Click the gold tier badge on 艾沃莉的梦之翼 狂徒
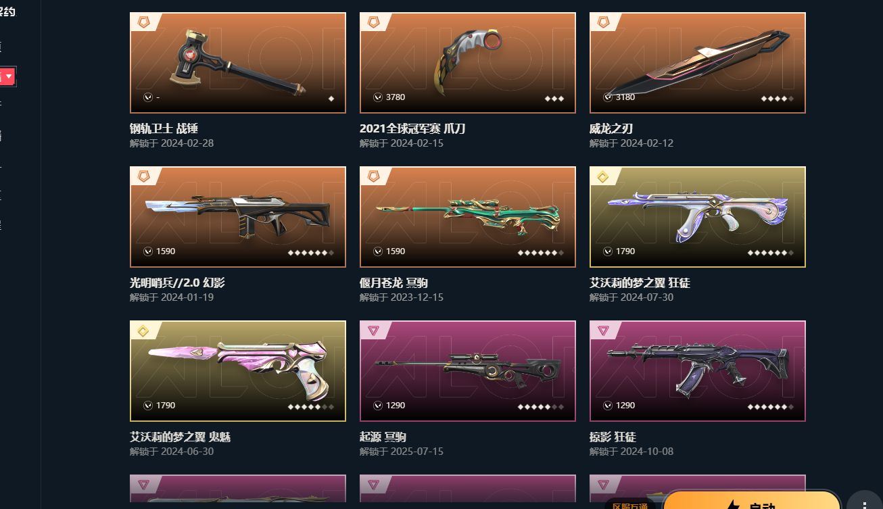The height and width of the screenshot is (509, 883). 603,177
